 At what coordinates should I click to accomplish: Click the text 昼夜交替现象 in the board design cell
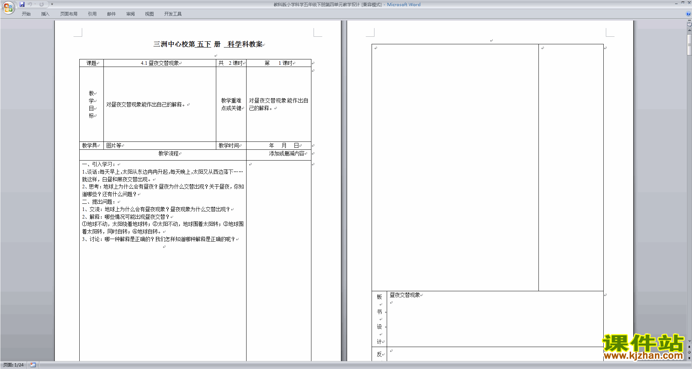pyautogui.click(x=405, y=295)
